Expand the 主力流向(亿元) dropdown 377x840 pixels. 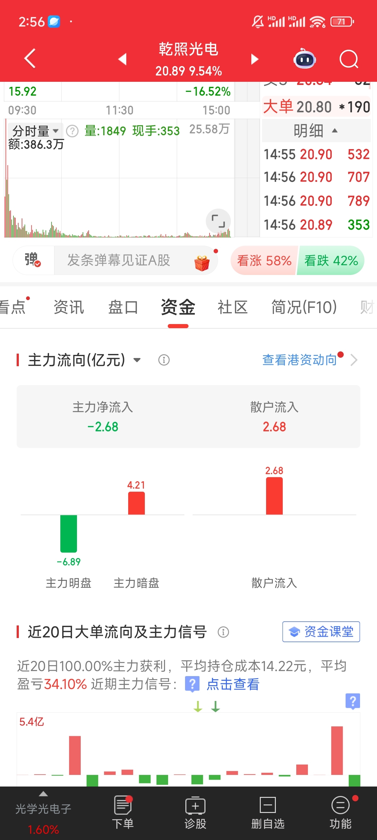tap(137, 360)
